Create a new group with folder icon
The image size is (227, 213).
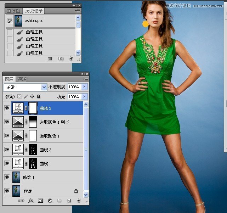[x=59, y=201]
